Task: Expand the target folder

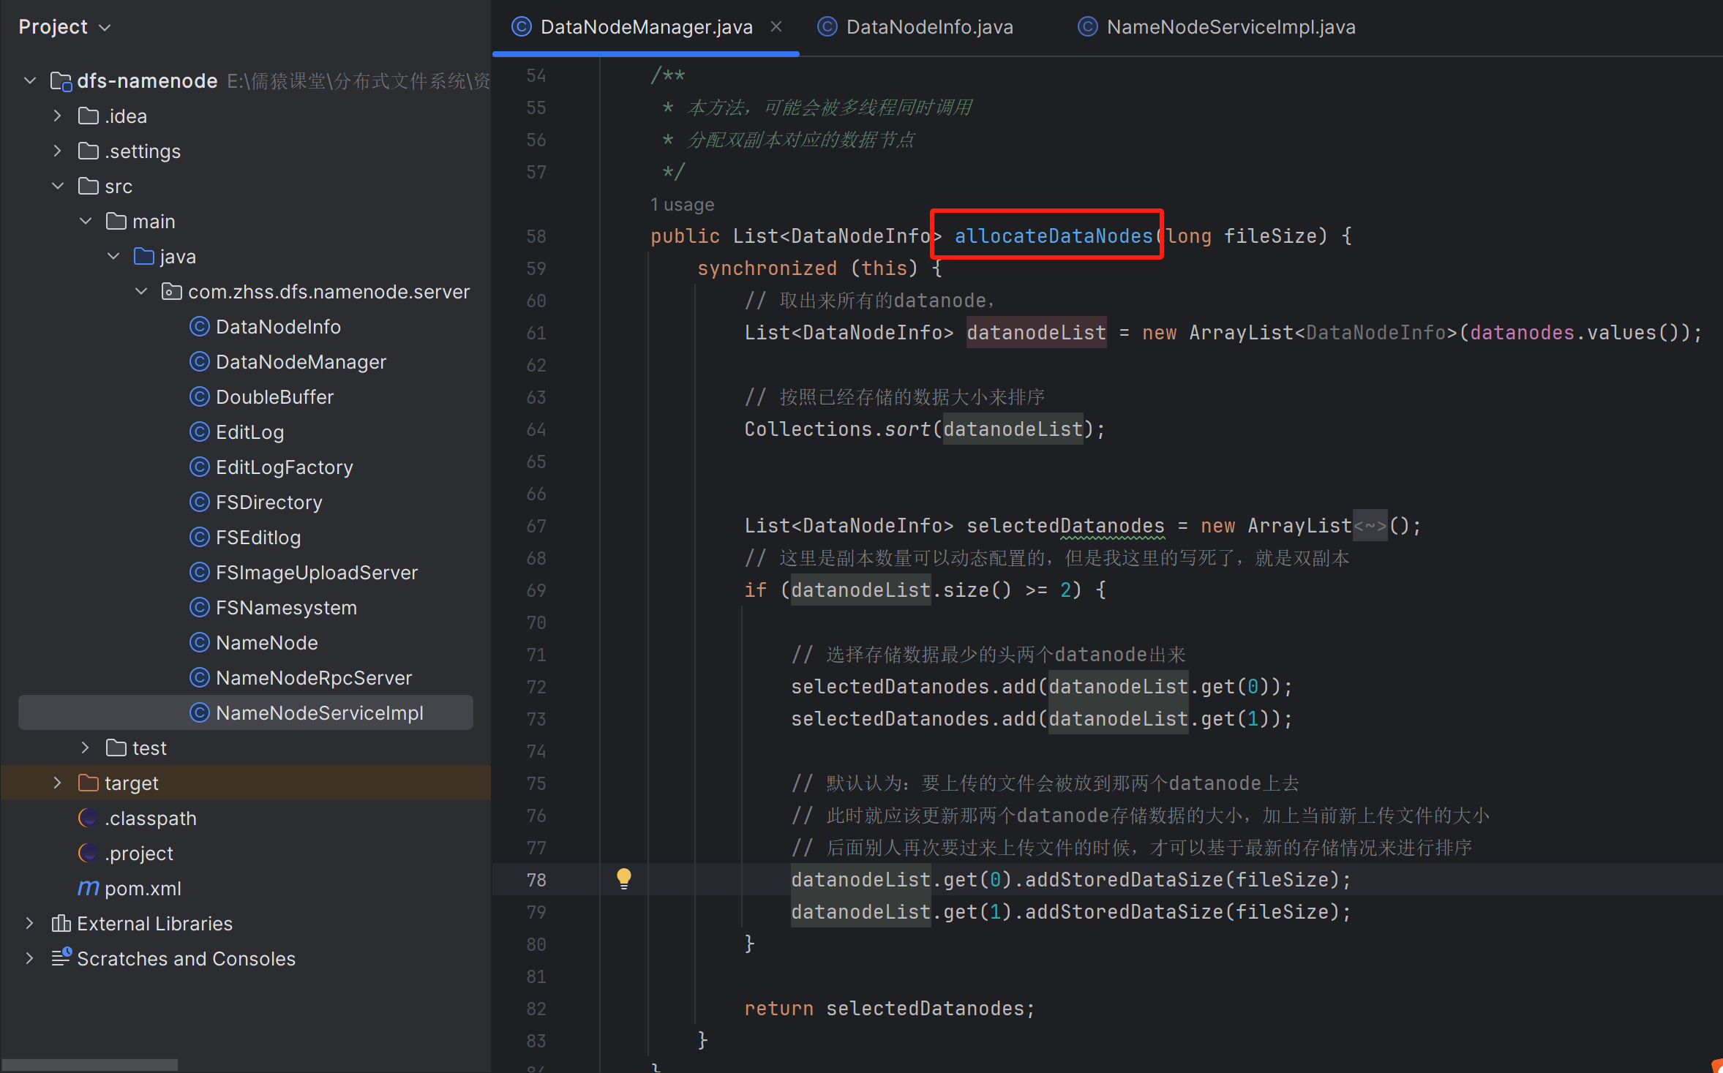Action: pos(58,783)
